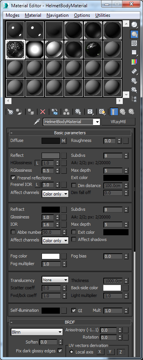Open Material/Map Navigator icon
The height and width of the screenshot is (360, 143).
[134, 99]
